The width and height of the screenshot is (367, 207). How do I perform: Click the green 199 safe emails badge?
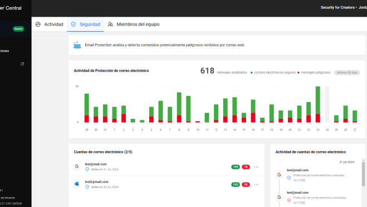click(236, 167)
